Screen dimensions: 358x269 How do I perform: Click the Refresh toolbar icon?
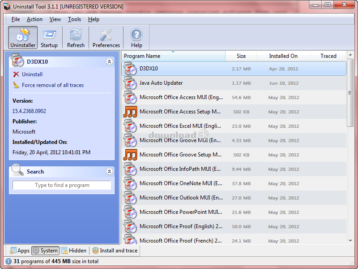pos(76,35)
